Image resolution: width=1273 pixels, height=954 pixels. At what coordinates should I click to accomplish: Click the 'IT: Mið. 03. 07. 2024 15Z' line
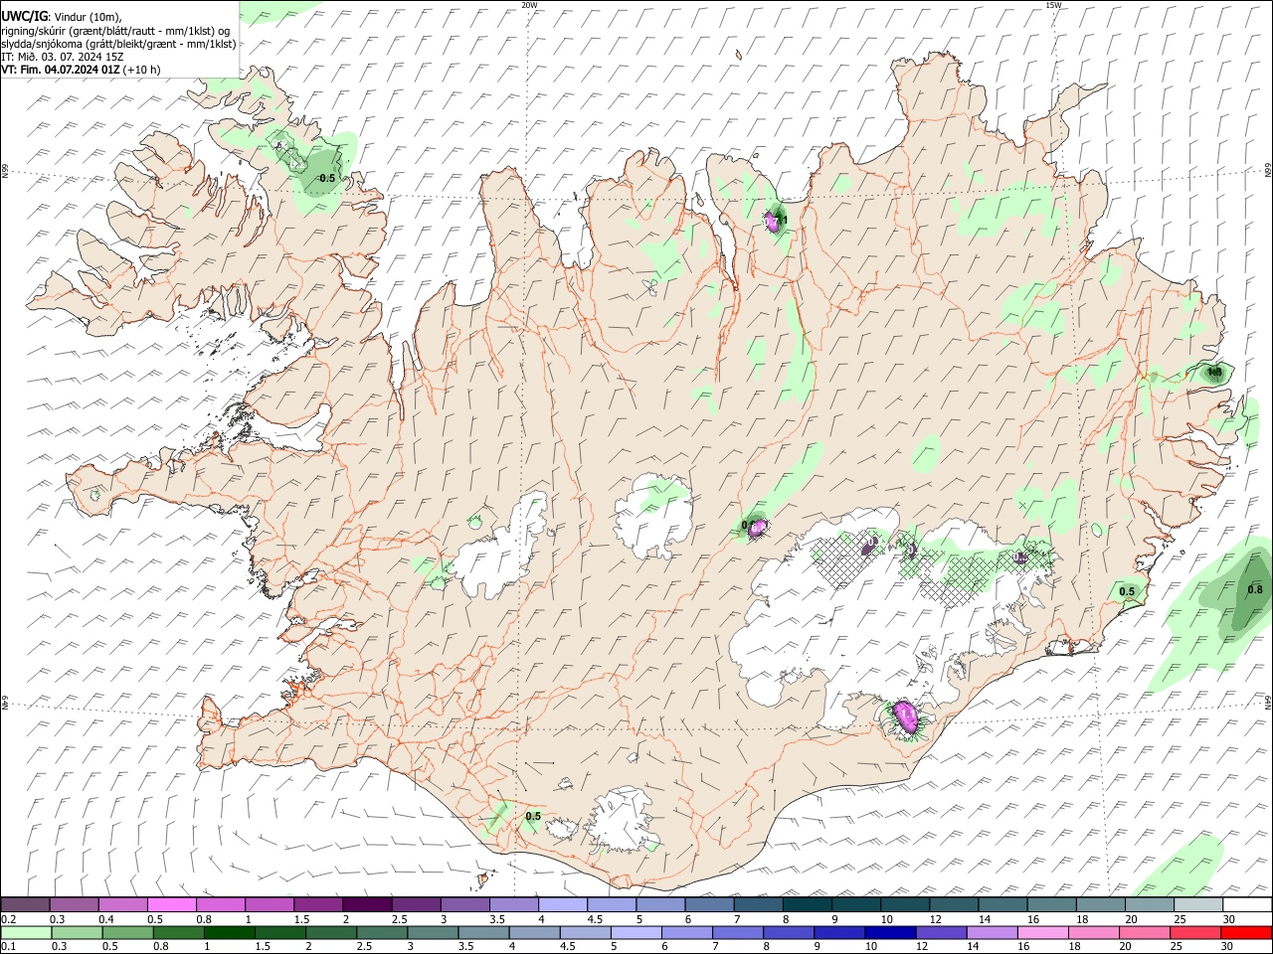click(x=62, y=57)
